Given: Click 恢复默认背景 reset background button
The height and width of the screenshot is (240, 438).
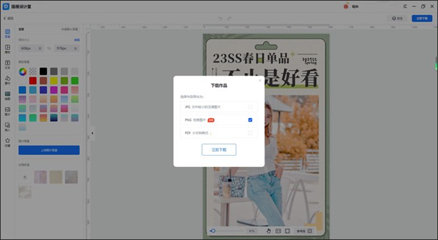Looking at the screenshot, I should pos(70,29).
